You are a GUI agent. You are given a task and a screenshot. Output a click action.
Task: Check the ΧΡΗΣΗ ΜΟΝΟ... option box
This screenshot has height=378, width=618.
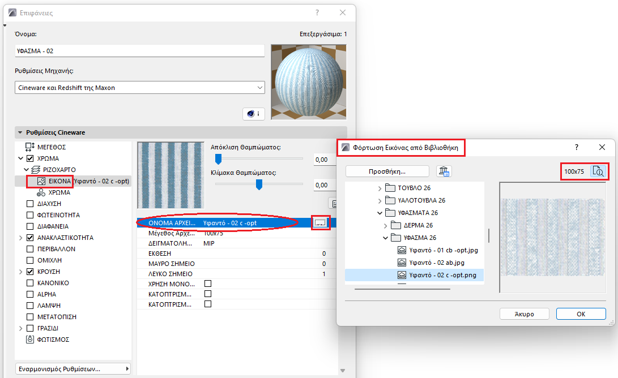(208, 283)
